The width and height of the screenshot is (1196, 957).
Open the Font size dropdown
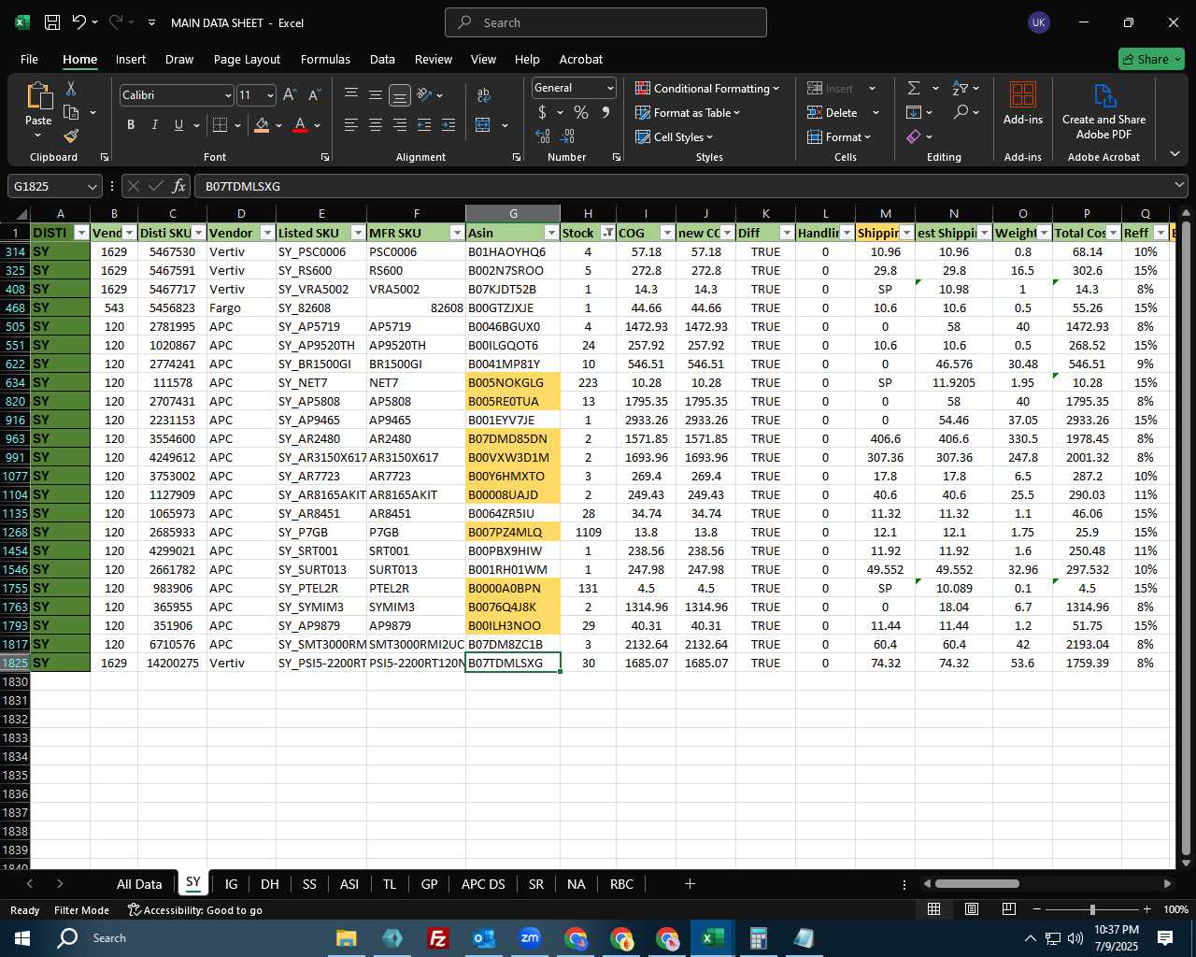tap(270, 95)
